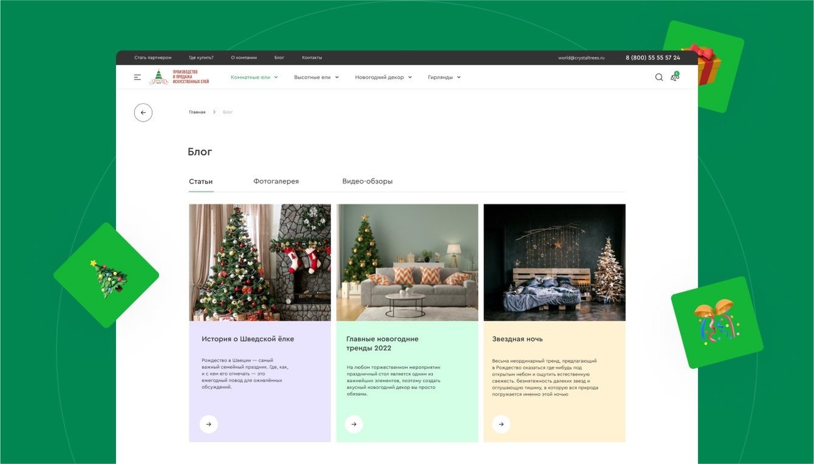The height and width of the screenshot is (464, 814).
Task: Go to Главная in the breadcrumb
Action: [197, 112]
